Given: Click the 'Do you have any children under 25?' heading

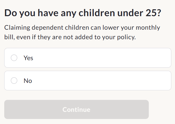Looking at the screenshot, I should (83, 13).
